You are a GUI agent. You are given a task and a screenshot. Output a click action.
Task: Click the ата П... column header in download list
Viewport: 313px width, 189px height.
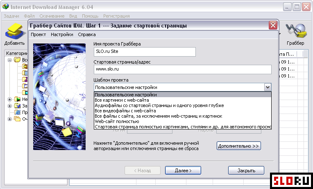(287, 54)
